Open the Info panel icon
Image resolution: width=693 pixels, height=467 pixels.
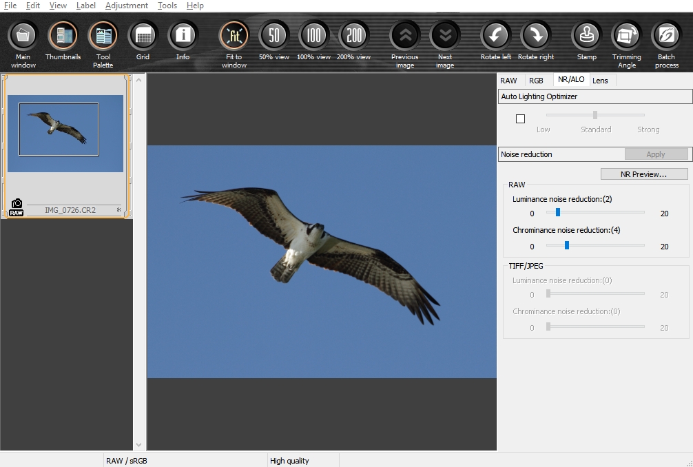[x=183, y=35]
